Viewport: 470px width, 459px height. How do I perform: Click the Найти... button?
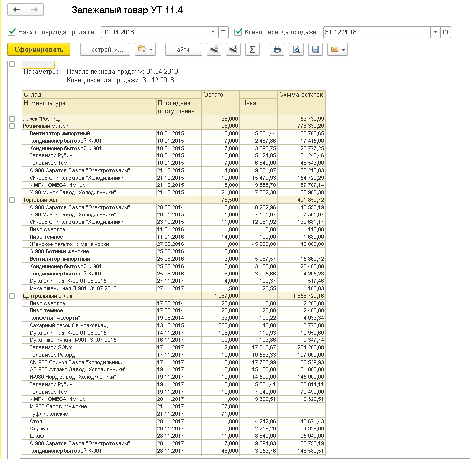point(184,49)
